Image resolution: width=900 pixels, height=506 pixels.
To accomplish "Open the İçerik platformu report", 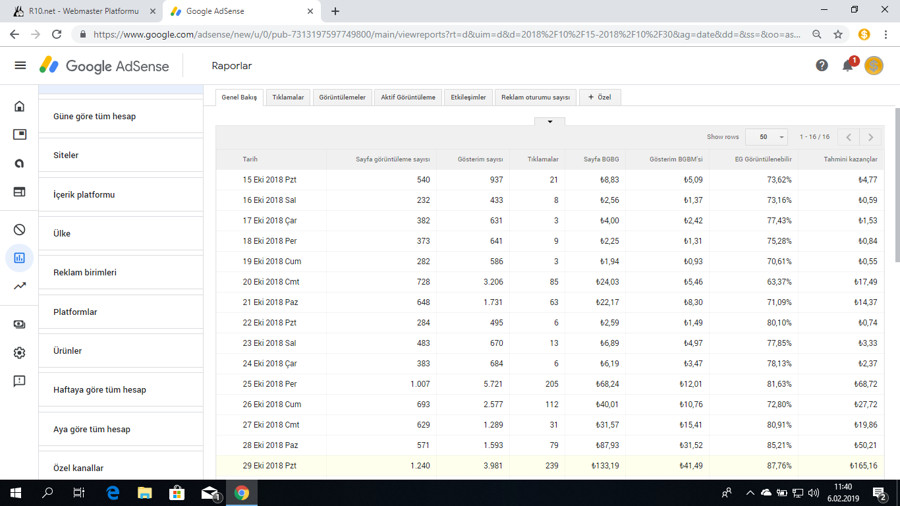I will [x=121, y=195].
